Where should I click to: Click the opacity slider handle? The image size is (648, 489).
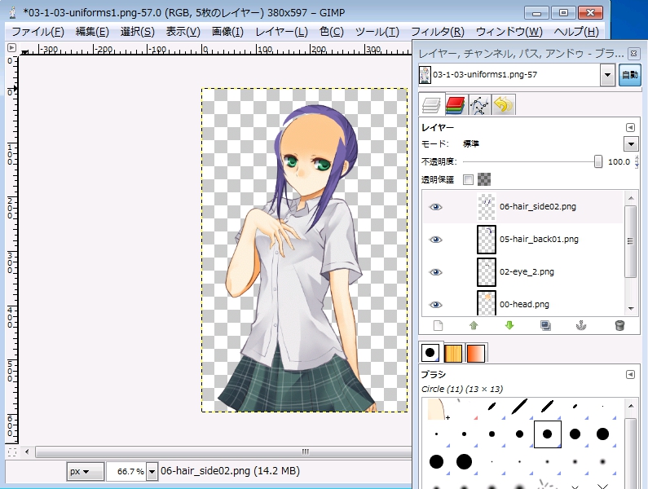597,161
